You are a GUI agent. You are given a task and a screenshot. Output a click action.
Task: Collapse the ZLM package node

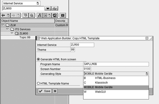coord(3,25)
